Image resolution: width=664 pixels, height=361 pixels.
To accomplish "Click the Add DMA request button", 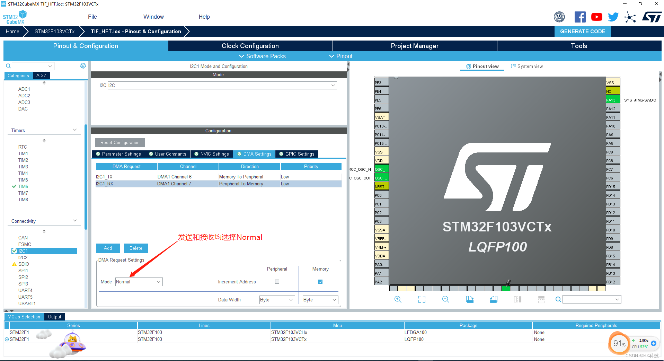I will [108, 248].
